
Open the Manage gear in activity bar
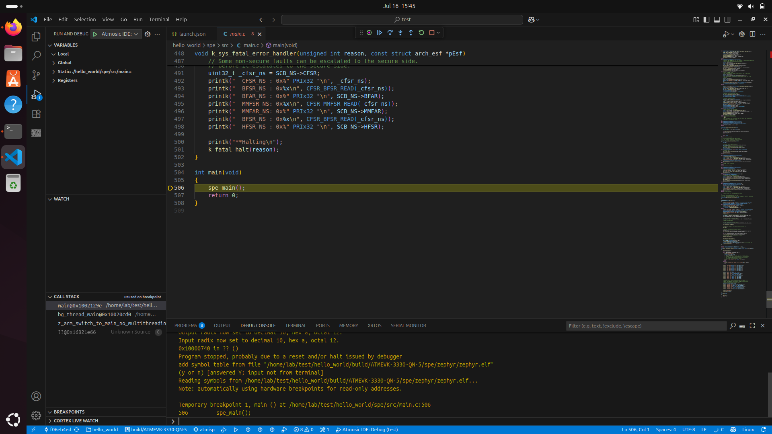[x=36, y=416]
